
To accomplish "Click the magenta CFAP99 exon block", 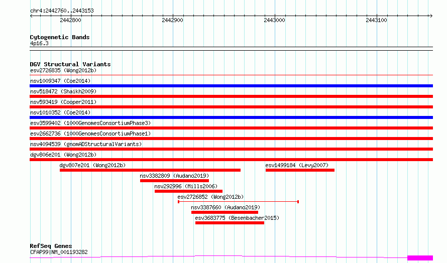I will pyautogui.click(x=420, y=258).
